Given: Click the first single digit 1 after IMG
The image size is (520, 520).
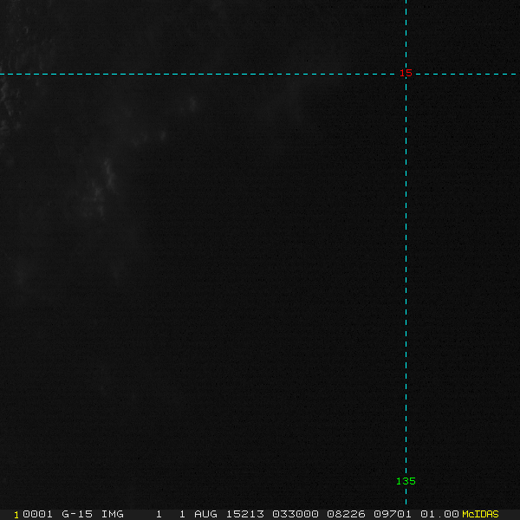Looking at the screenshot, I should point(159,514).
